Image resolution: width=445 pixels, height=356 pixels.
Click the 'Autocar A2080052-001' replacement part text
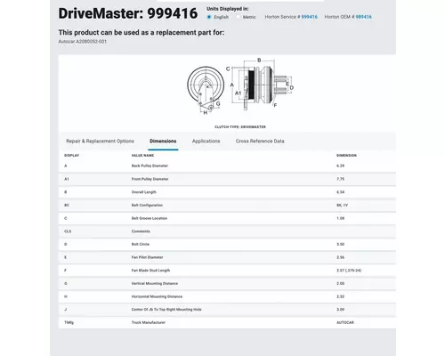click(82, 42)
